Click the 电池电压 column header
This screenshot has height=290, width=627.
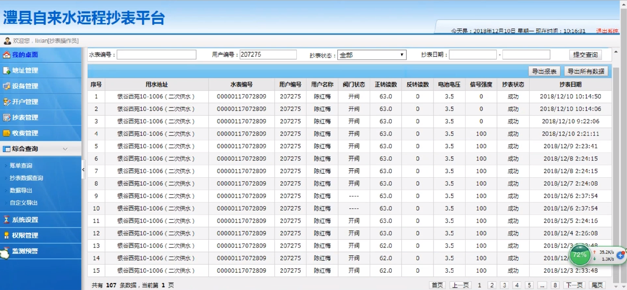449,85
